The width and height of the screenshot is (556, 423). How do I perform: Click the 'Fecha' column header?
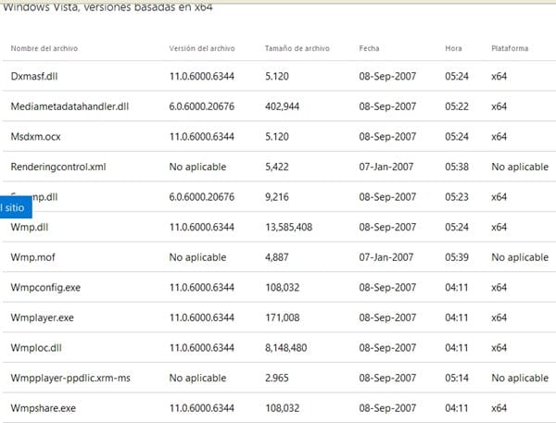369,48
